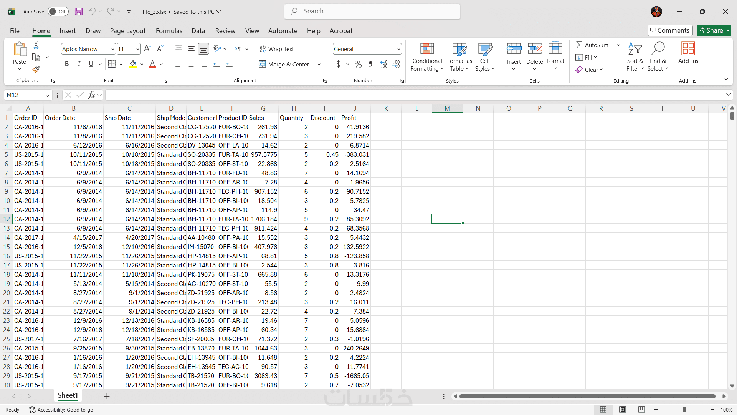This screenshot has width=737, height=415.
Task: Apply percent style format
Action: click(x=358, y=64)
